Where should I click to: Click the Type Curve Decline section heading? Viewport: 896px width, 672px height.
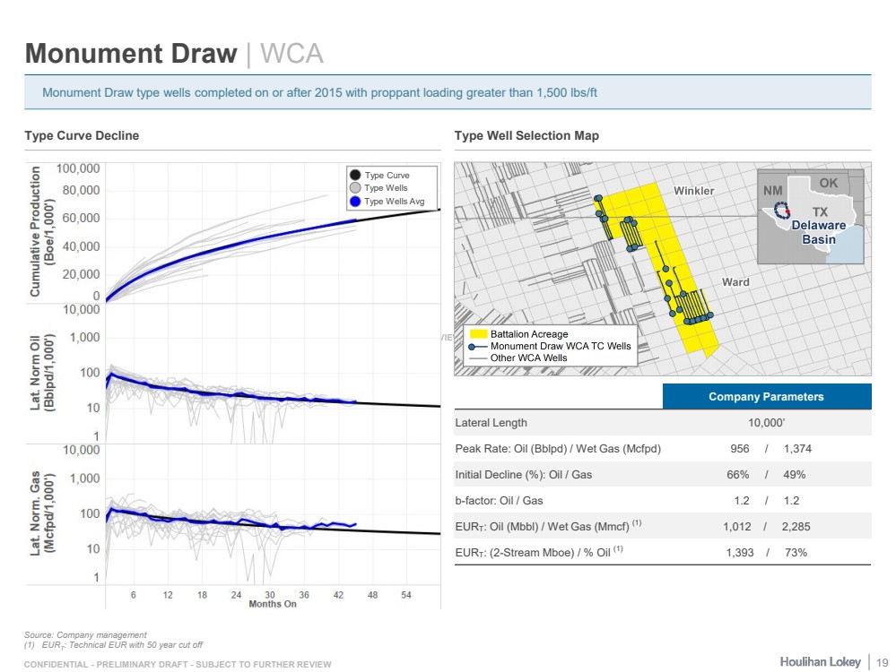82,136
